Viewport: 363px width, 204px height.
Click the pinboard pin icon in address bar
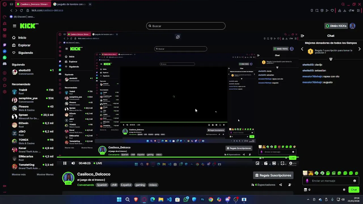coord(312,10)
